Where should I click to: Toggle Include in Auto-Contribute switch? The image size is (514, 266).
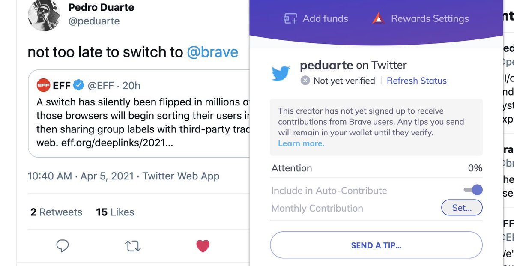coord(473,190)
